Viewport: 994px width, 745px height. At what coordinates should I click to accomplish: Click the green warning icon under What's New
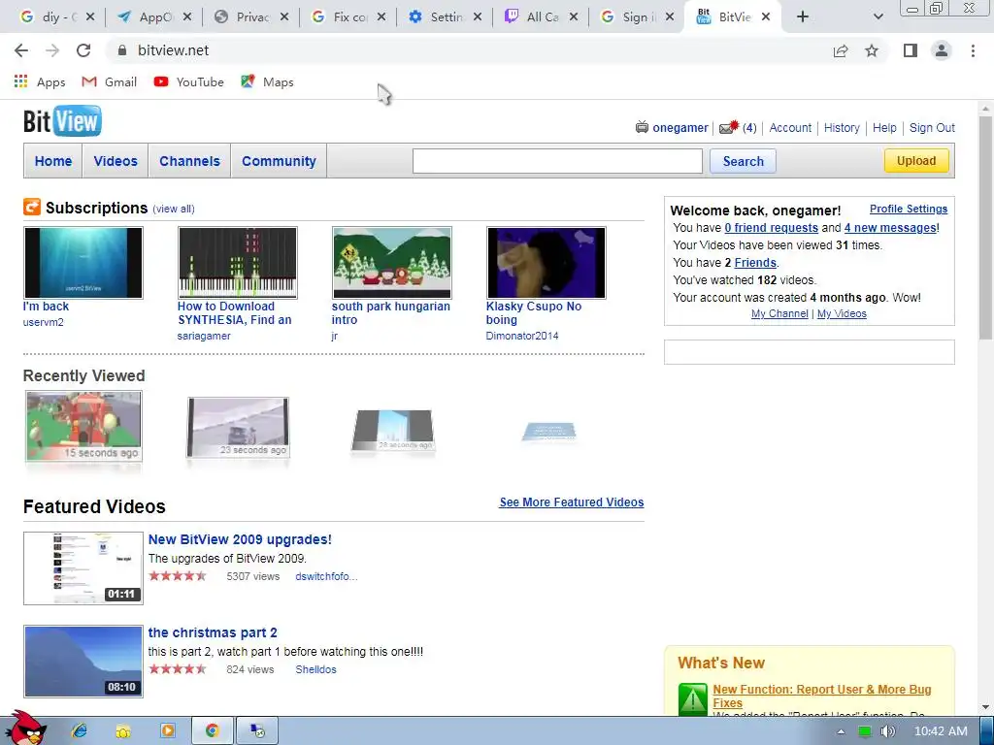click(x=692, y=699)
